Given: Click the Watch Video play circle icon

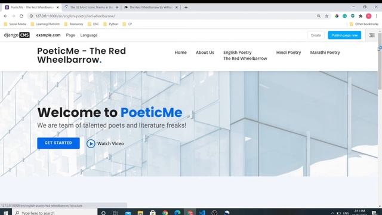Looking at the screenshot, I should [x=91, y=143].
